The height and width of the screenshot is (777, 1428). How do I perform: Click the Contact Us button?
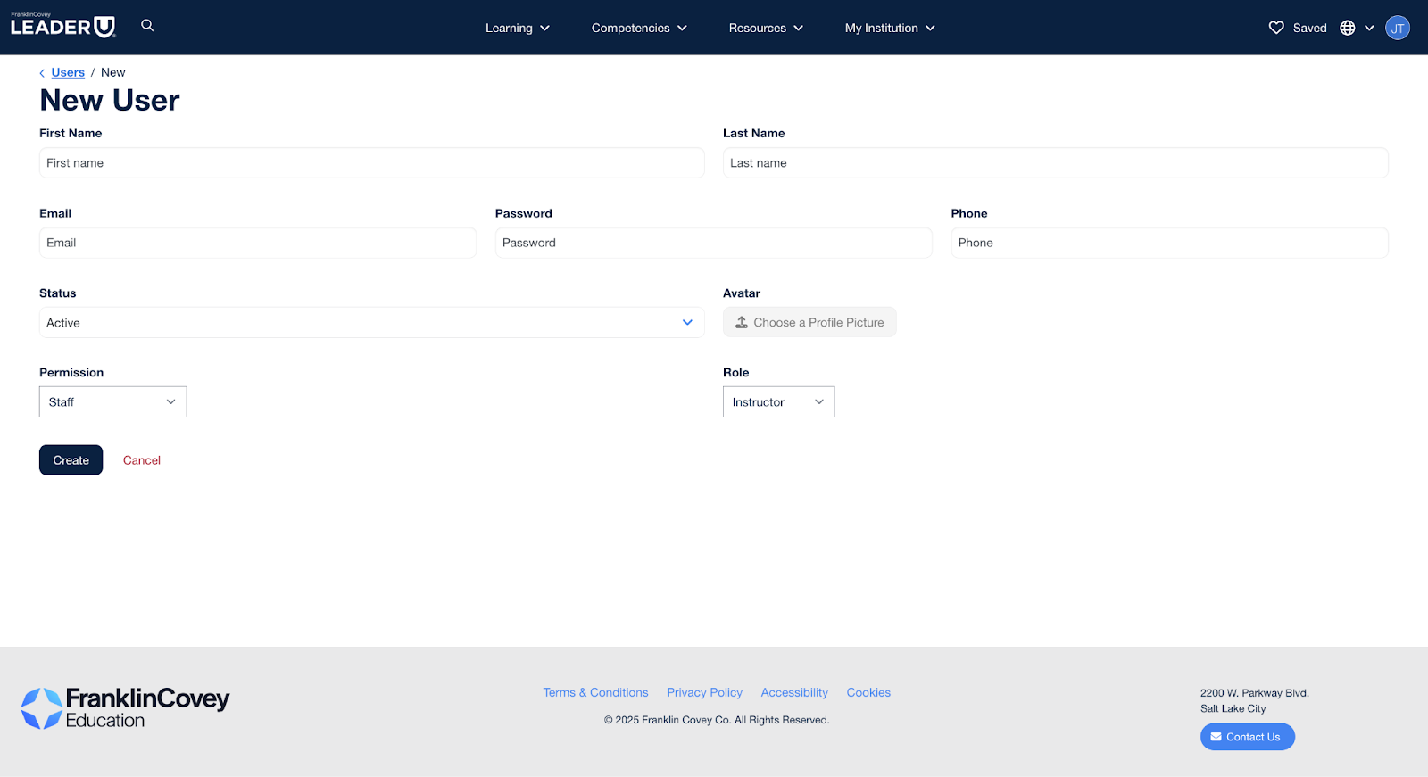click(1247, 737)
